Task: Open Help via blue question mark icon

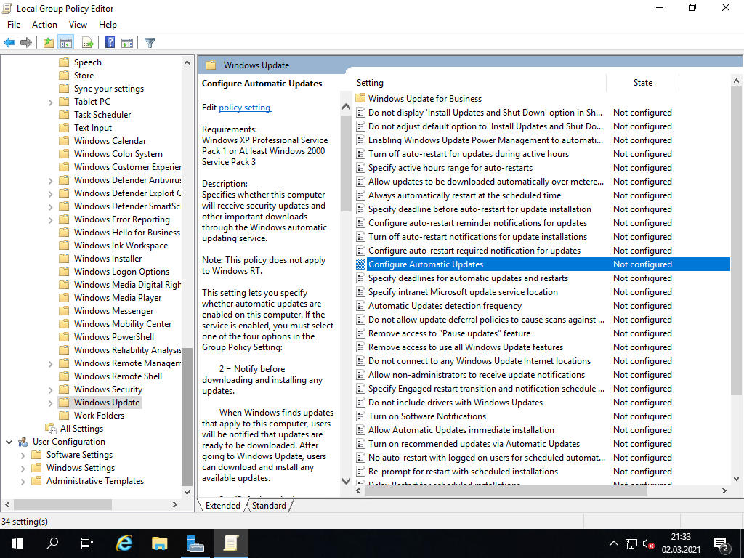Action: (110, 43)
